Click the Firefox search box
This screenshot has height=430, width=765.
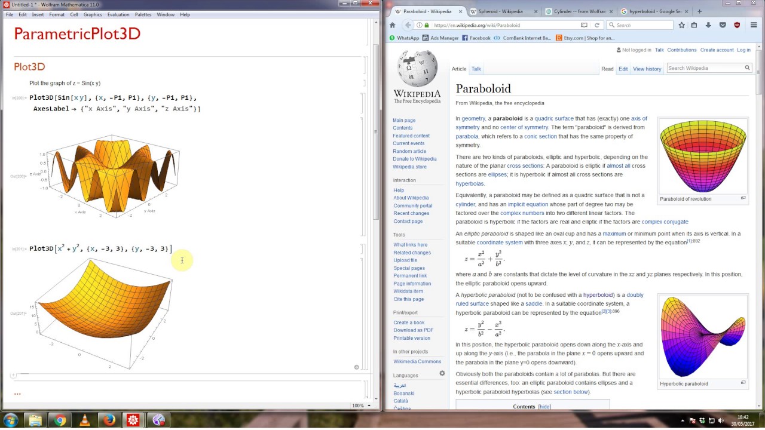click(x=639, y=25)
